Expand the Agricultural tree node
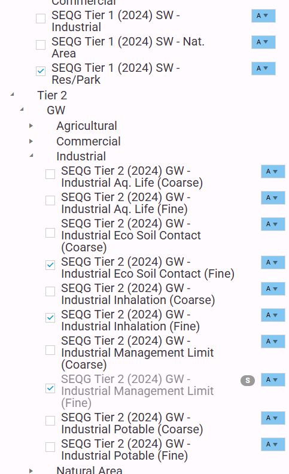 (31, 126)
